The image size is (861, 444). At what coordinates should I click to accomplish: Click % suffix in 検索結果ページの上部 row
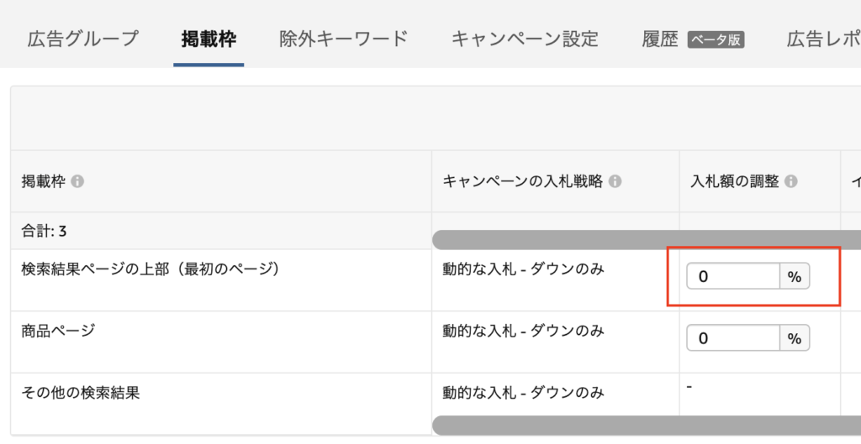point(795,276)
